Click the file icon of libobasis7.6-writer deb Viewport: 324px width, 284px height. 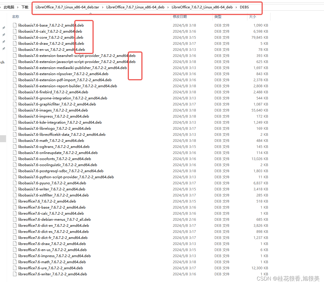point(15,189)
